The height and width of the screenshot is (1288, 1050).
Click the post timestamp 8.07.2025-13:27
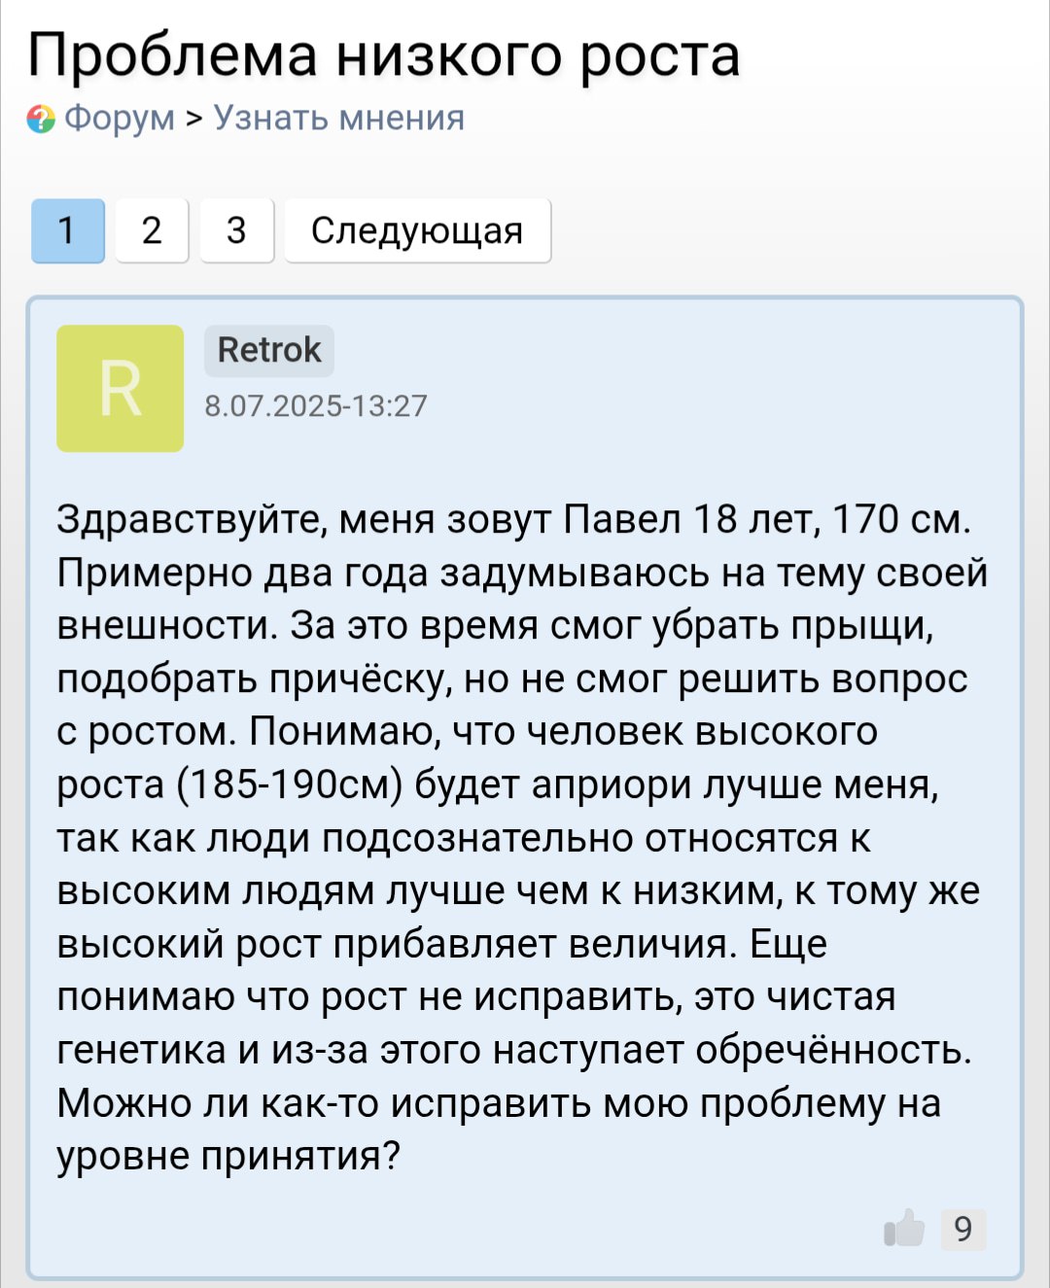point(316,405)
